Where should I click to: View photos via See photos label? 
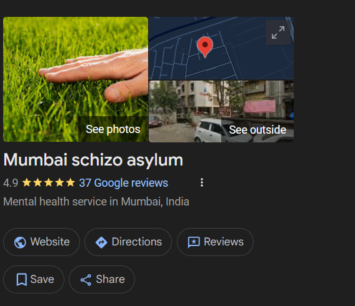(x=113, y=129)
